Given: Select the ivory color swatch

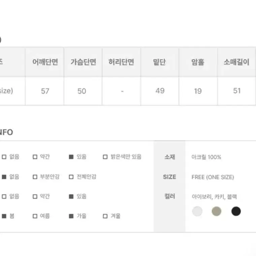Looking at the screenshot, I should point(197,211).
